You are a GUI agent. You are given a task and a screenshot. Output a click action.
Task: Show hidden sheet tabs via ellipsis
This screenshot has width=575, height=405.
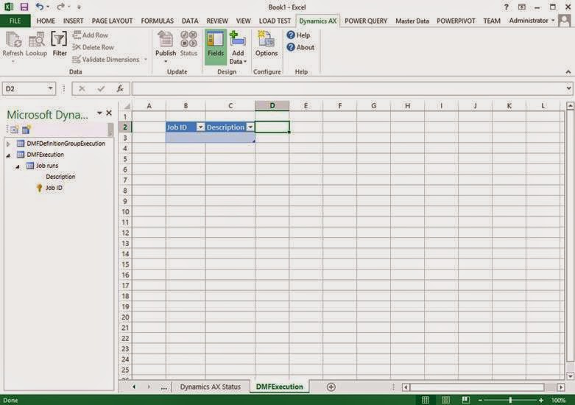(x=163, y=387)
